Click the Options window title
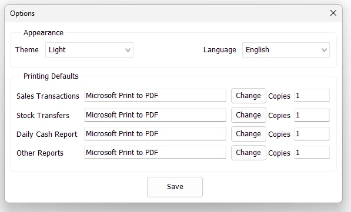Screen dimensions: 351x212 point(22,14)
